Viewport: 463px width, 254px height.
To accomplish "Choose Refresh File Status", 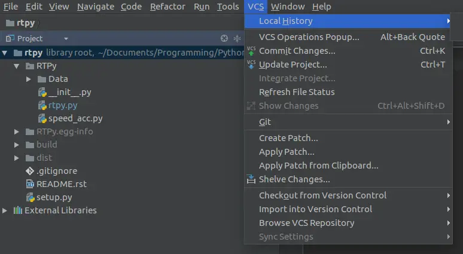I will (348, 92).
